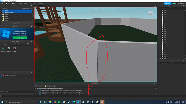Click the Send a message chat field

17,92
